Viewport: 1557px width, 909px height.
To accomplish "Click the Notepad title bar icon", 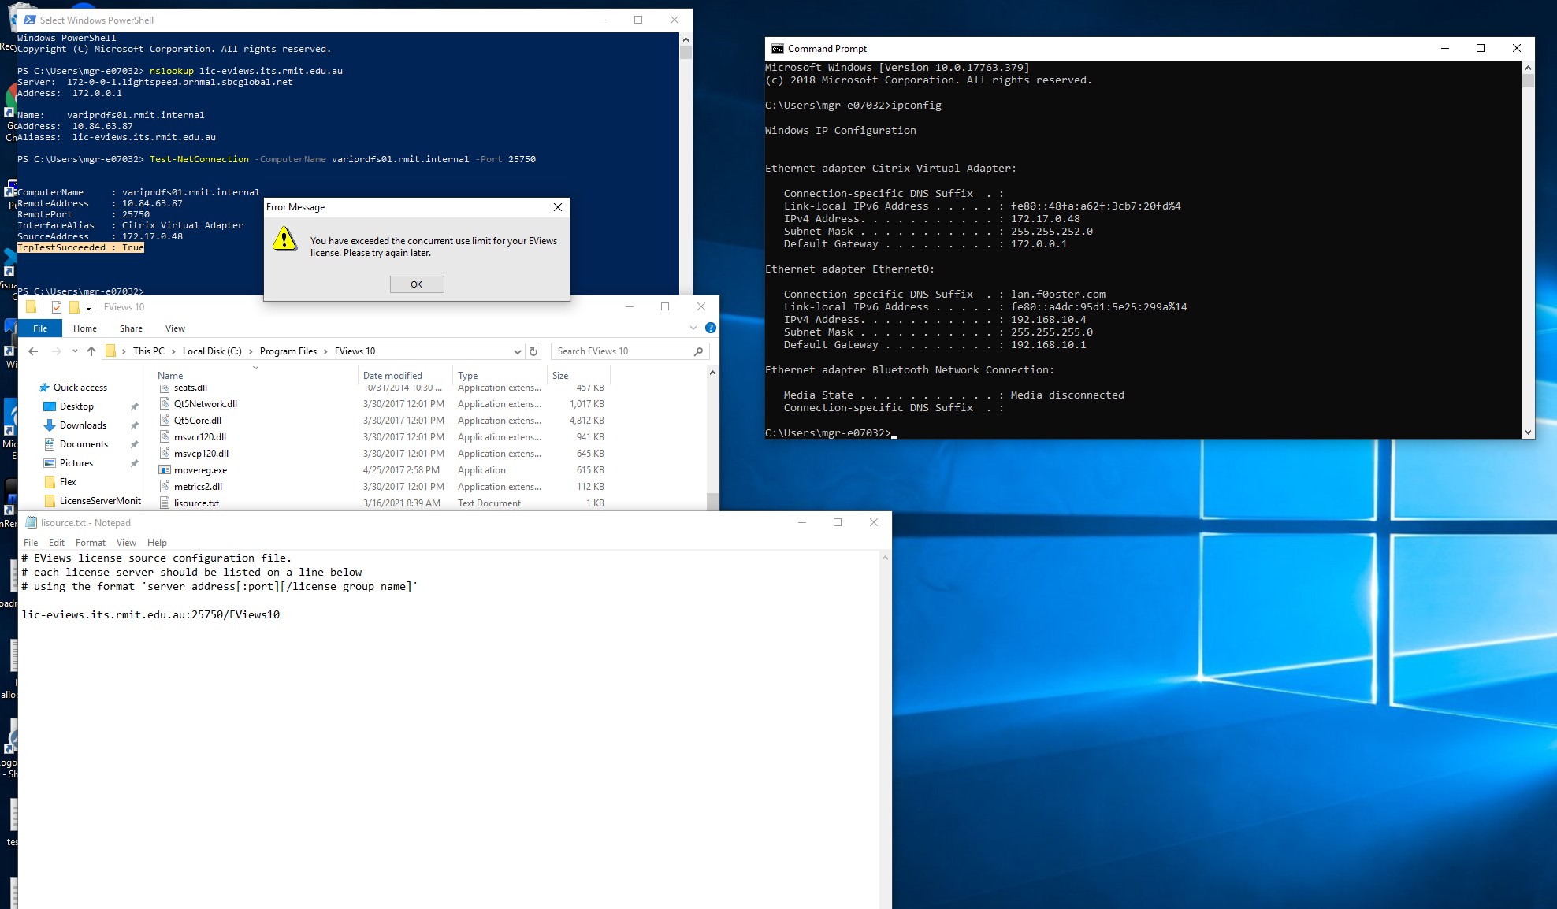I will tap(32, 523).
